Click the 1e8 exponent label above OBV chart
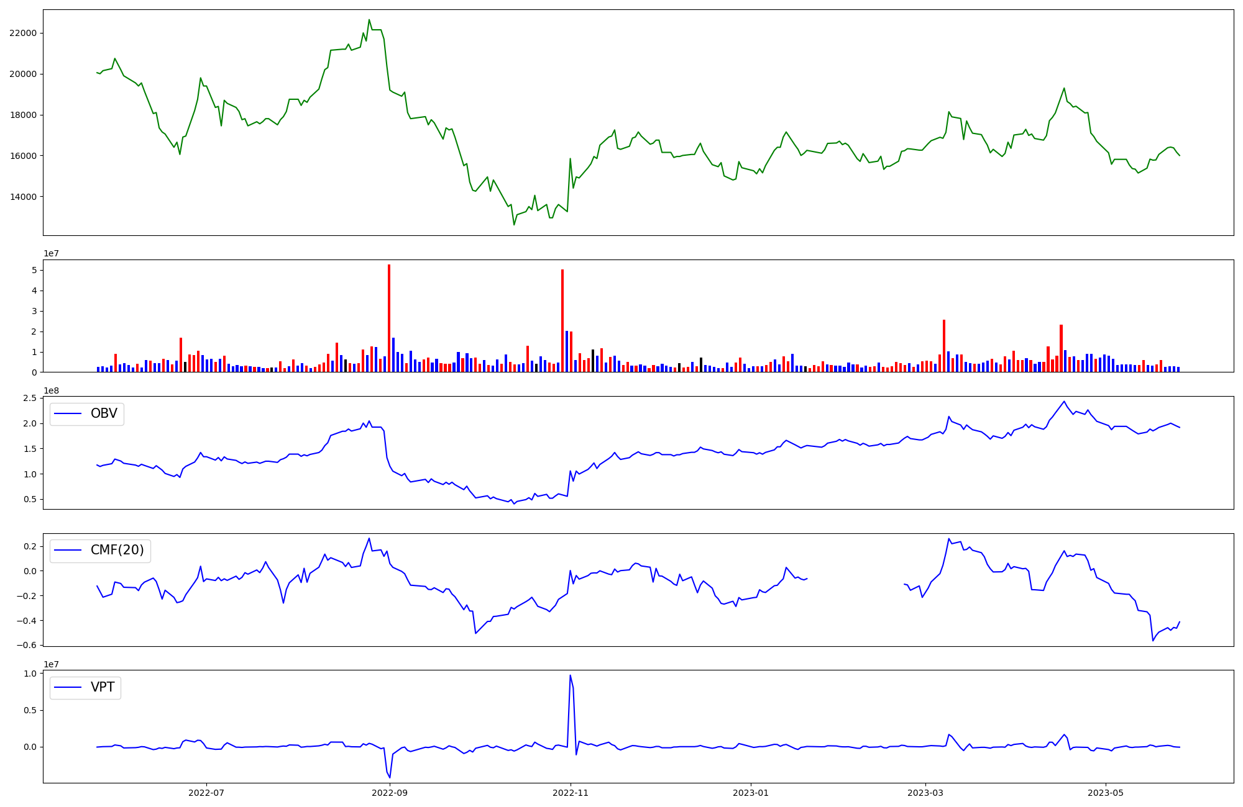The width and height of the screenshot is (1243, 807). 51,390
